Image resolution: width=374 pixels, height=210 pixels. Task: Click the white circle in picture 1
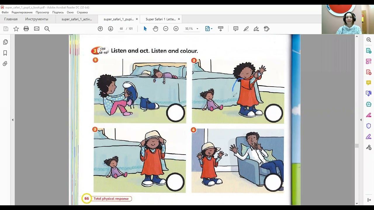click(176, 113)
